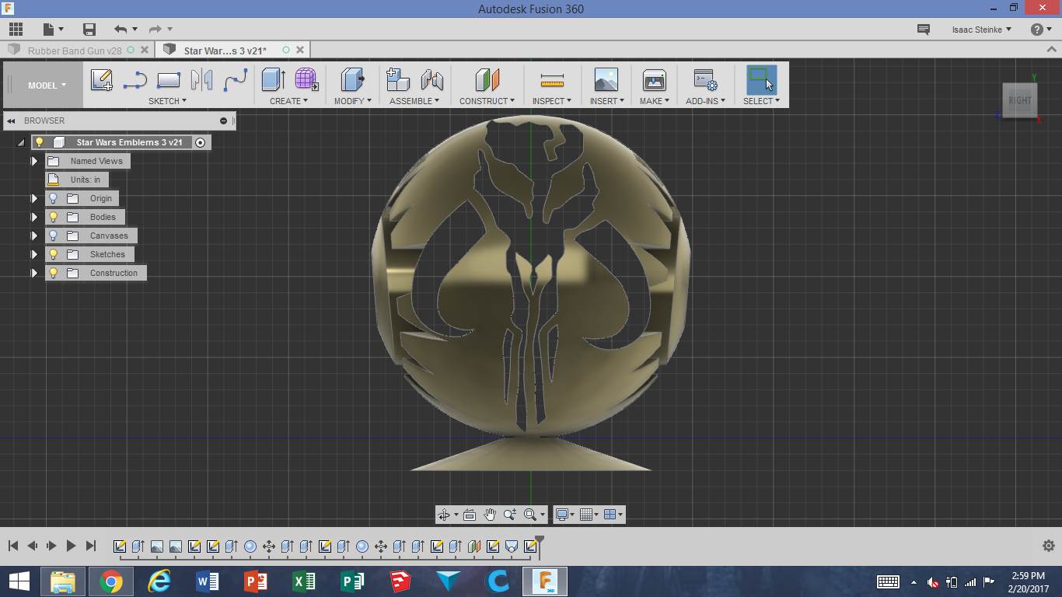The height and width of the screenshot is (597, 1062).
Task: Click the Zoom tool in navigation bar
Action: point(510,515)
